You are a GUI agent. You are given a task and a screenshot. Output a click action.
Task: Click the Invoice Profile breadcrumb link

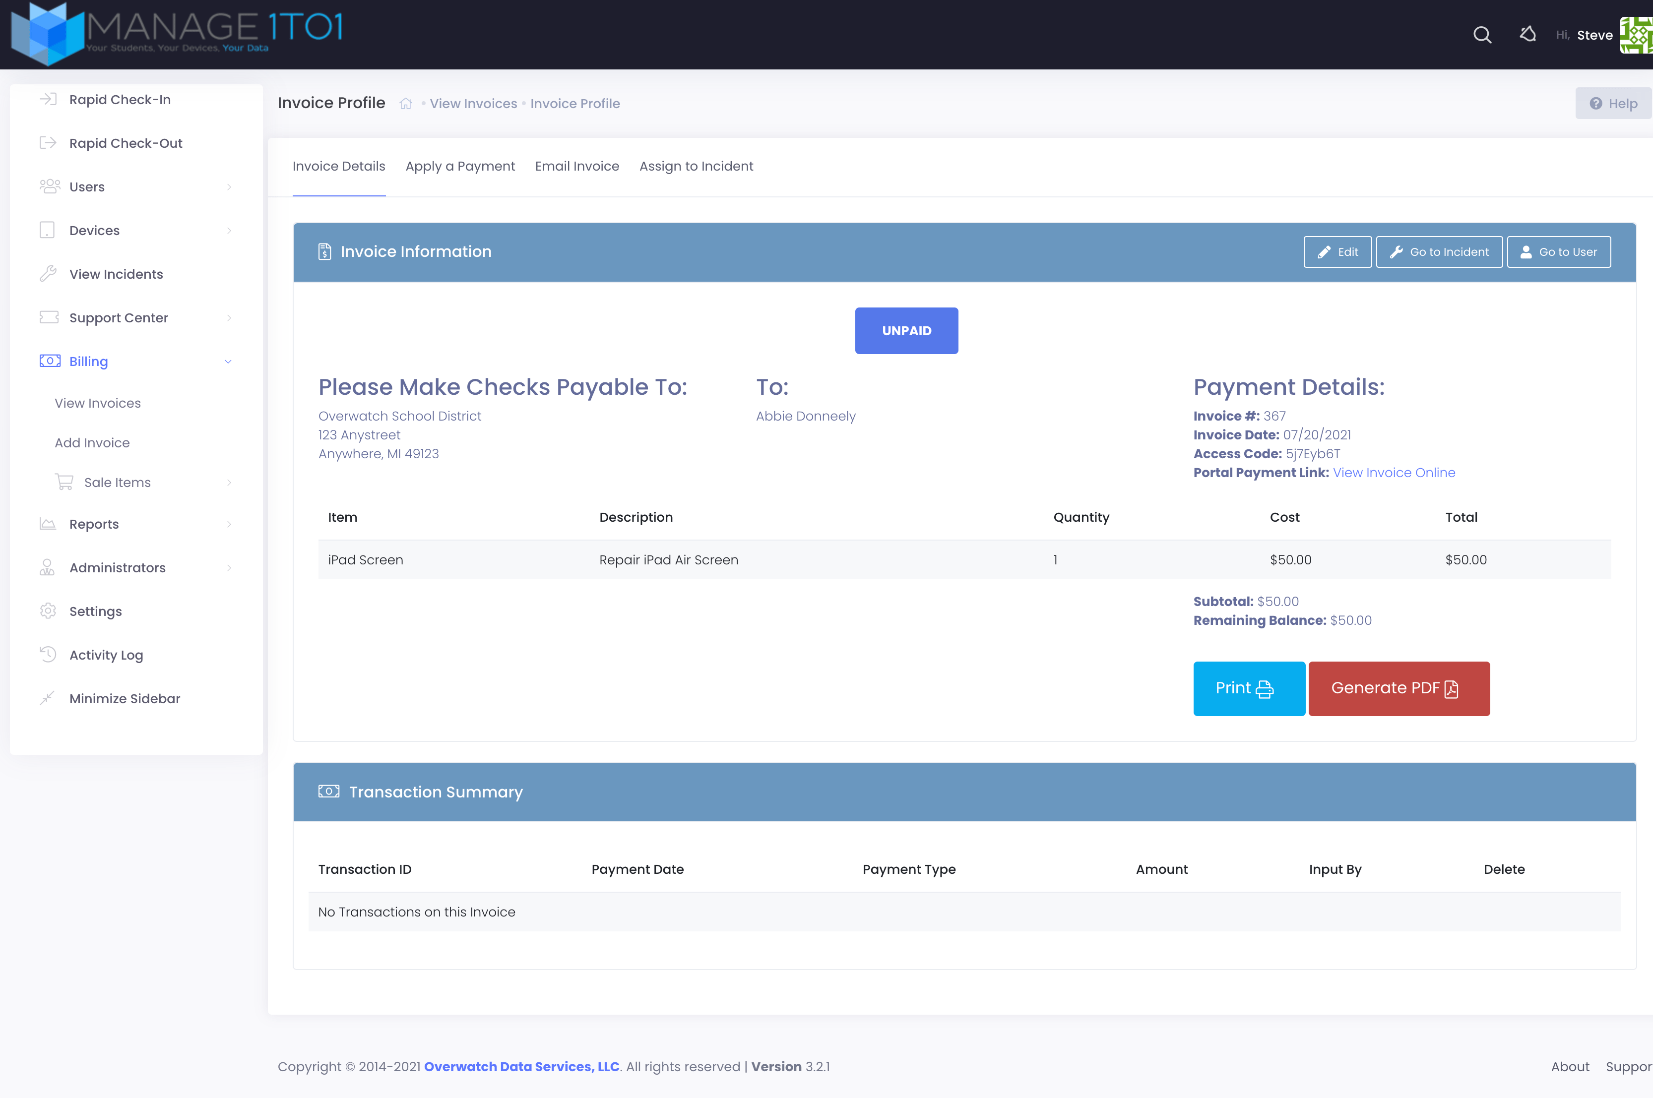pos(575,104)
